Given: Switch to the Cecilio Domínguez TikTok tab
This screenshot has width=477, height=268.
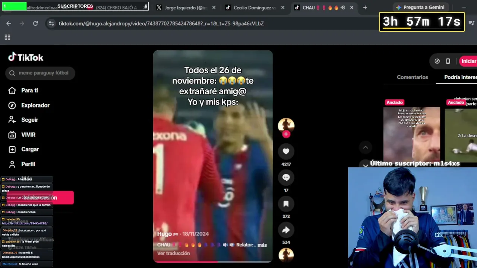Looking at the screenshot, I should (x=255, y=7).
